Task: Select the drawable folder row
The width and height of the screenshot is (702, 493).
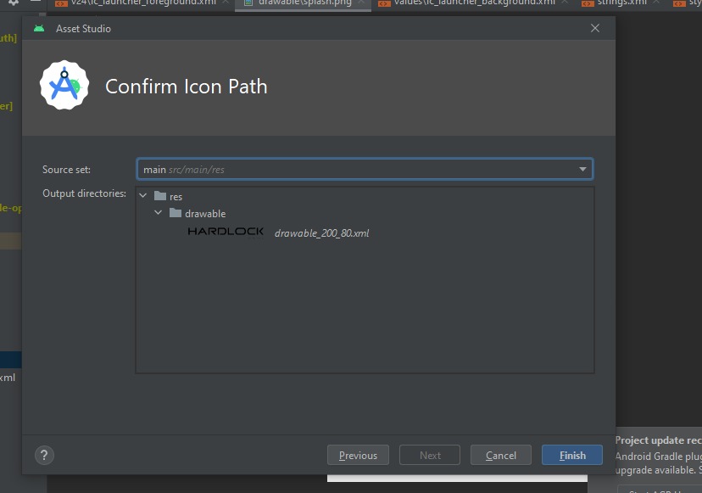Action: 205,214
